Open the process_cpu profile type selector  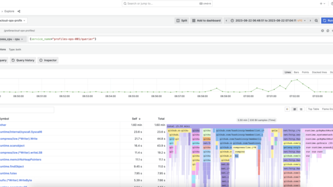click(x=12, y=39)
